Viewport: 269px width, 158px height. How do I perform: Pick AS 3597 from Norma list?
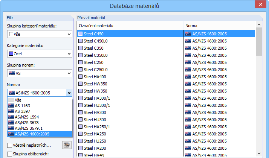click(40, 111)
